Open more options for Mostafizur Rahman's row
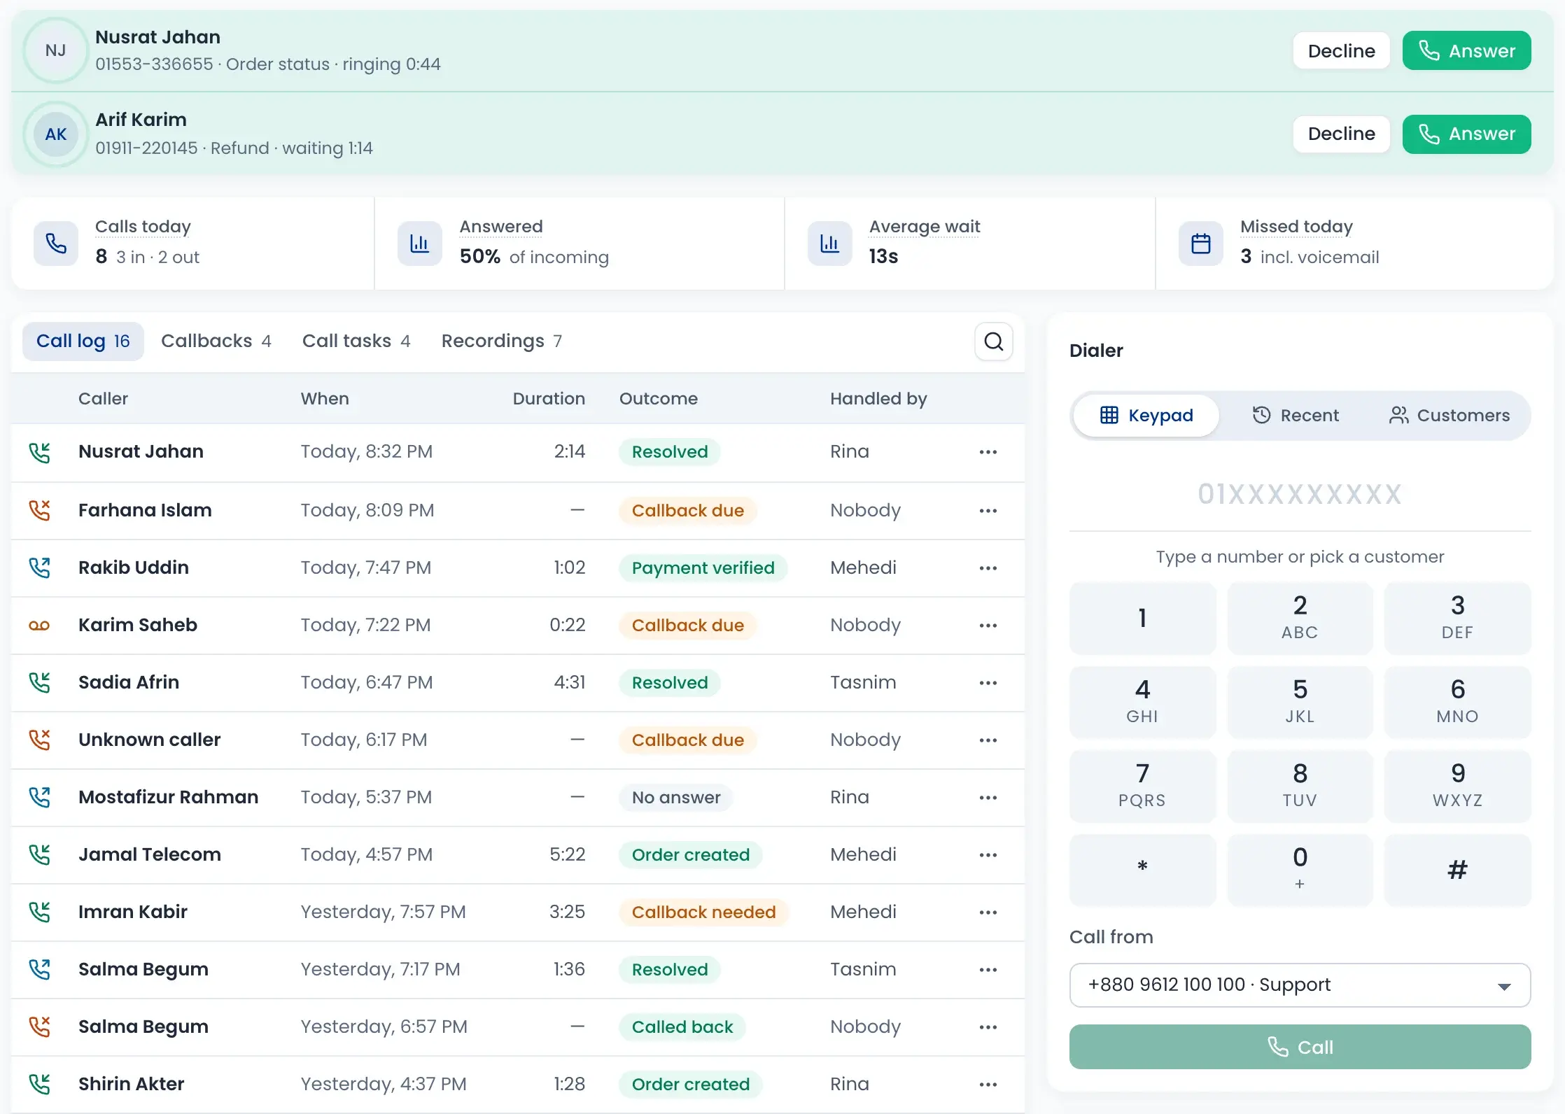Viewport: 1565px width, 1114px height. 988,798
